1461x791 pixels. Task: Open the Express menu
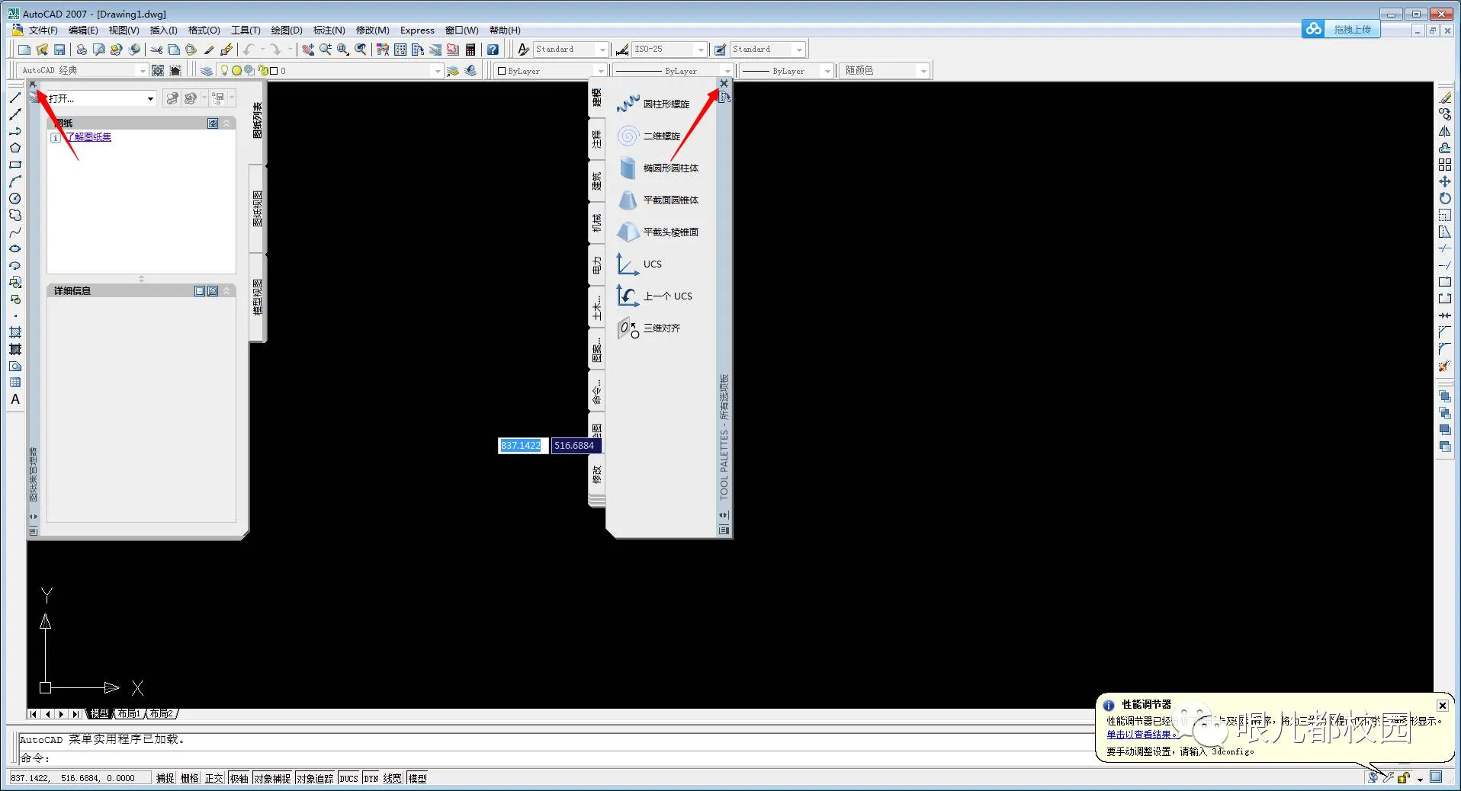tap(417, 30)
